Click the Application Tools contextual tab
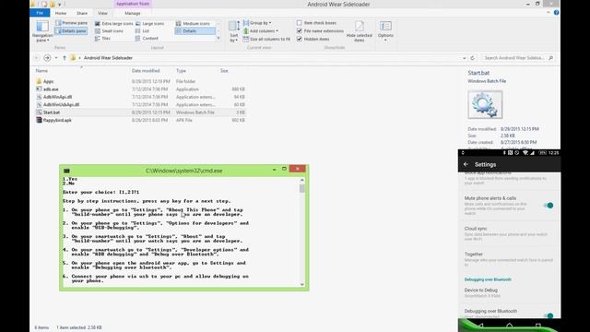 pyautogui.click(x=133, y=4)
